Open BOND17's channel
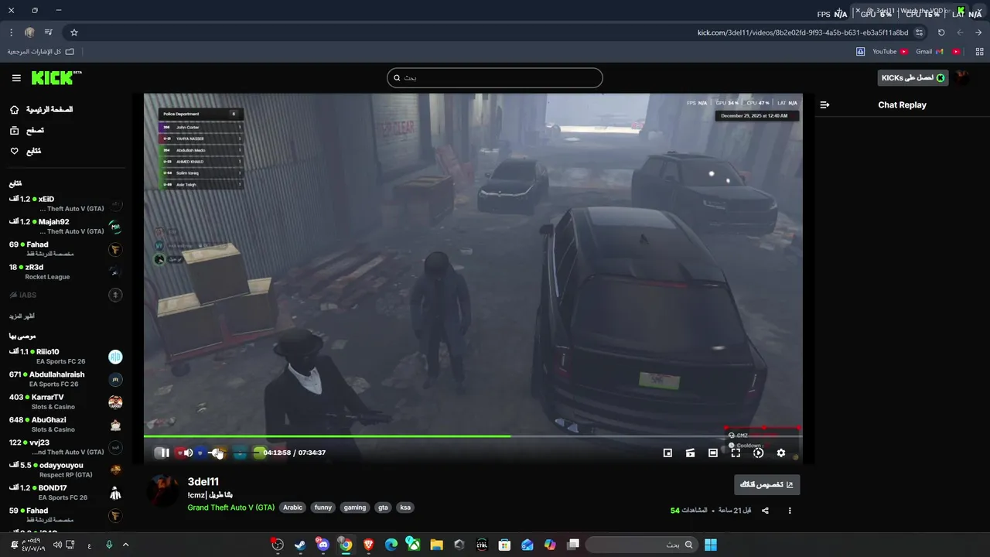Viewport: 990px width, 557px height. [66, 493]
